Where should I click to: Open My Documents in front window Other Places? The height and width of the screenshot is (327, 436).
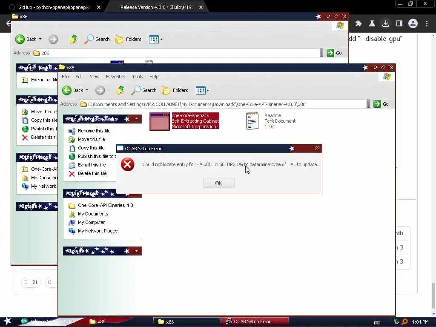pos(93,214)
